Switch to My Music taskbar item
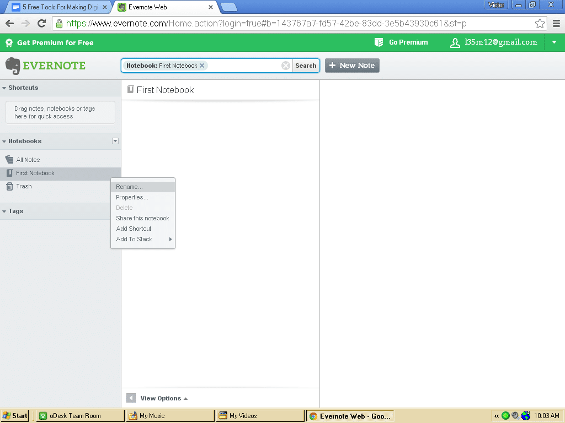The image size is (565, 423). (170, 416)
